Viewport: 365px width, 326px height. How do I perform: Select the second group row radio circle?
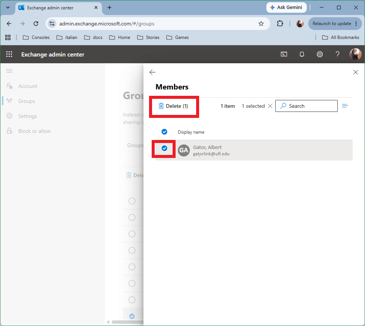tap(132, 217)
